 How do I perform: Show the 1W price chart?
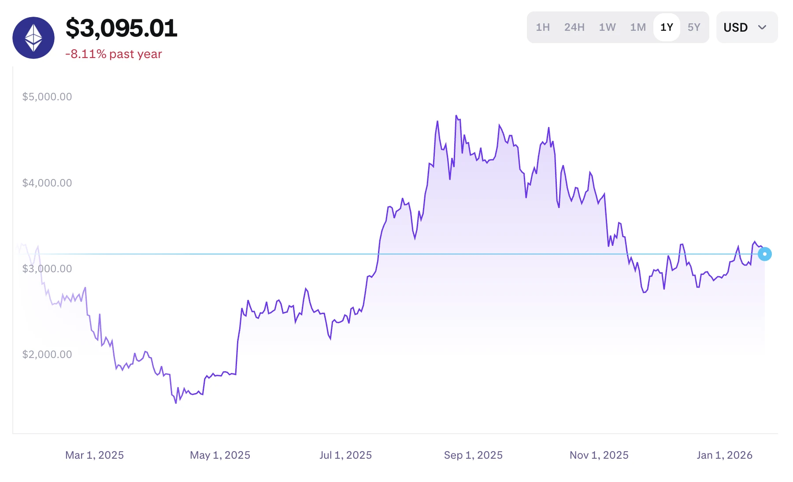coord(607,27)
